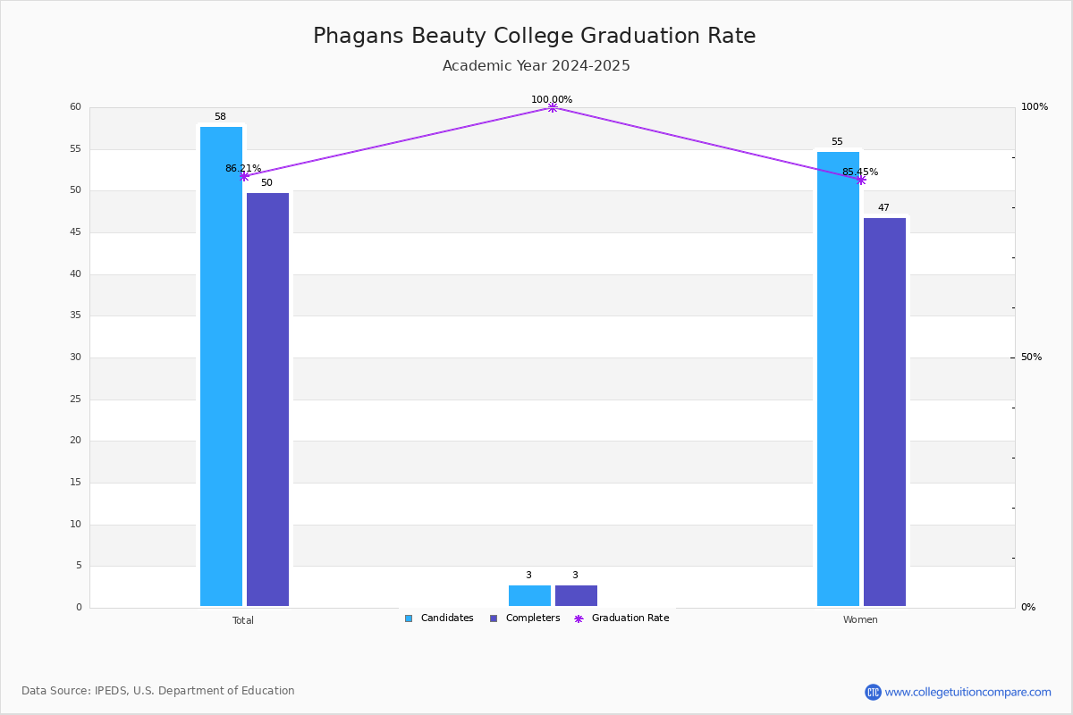Click the Graduation Rate asterisk legend icon
This screenshot has width=1073, height=715.
pos(579,618)
